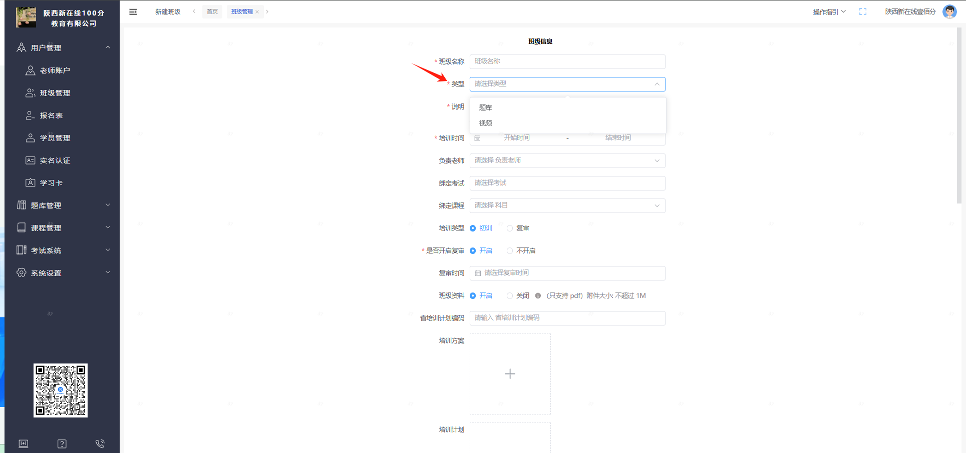Open the 负责老师 dropdown
The image size is (966, 453).
567,160
